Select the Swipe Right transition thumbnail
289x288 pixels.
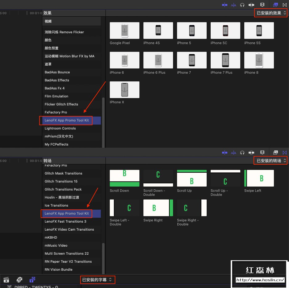(x=158, y=208)
